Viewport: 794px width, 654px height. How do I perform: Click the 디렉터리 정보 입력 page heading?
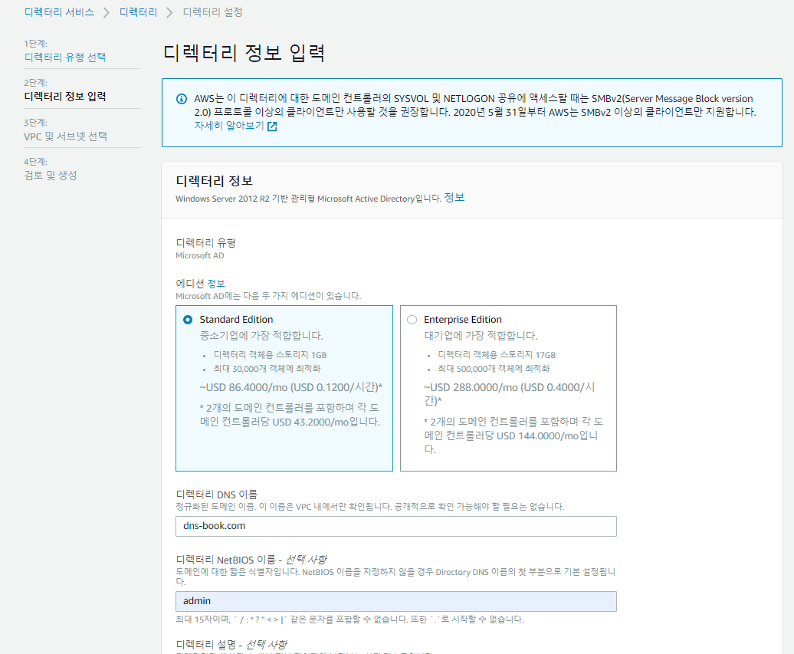[244, 53]
